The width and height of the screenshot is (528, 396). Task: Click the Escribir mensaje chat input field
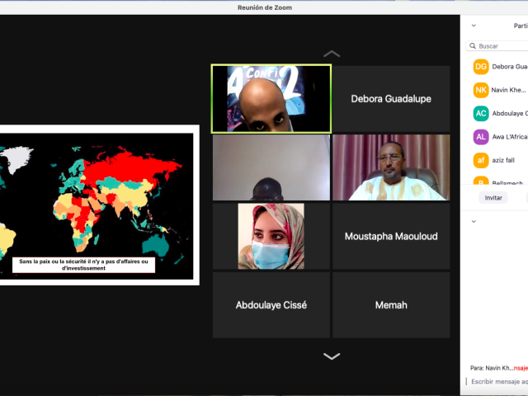(x=498, y=381)
